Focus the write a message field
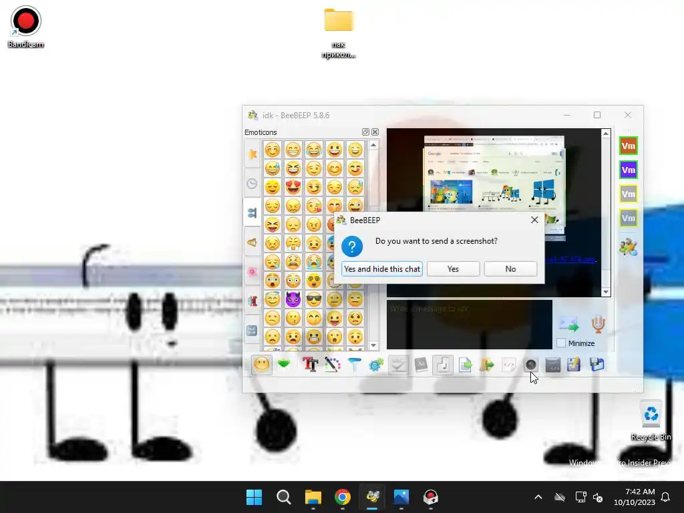The image size is (684, 513). pos(470,324)
